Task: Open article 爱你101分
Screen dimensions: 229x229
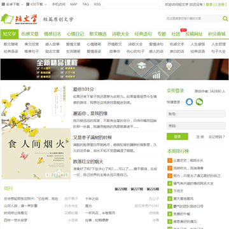Action: click(x=83, y=89)
